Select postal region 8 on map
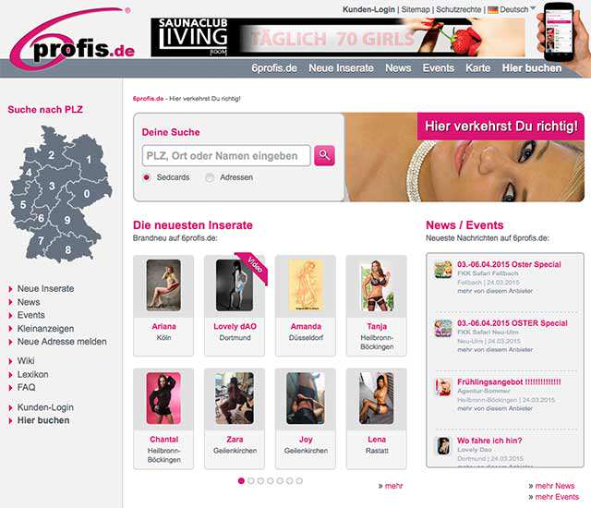The image size is (591, 508). (67, 249)
